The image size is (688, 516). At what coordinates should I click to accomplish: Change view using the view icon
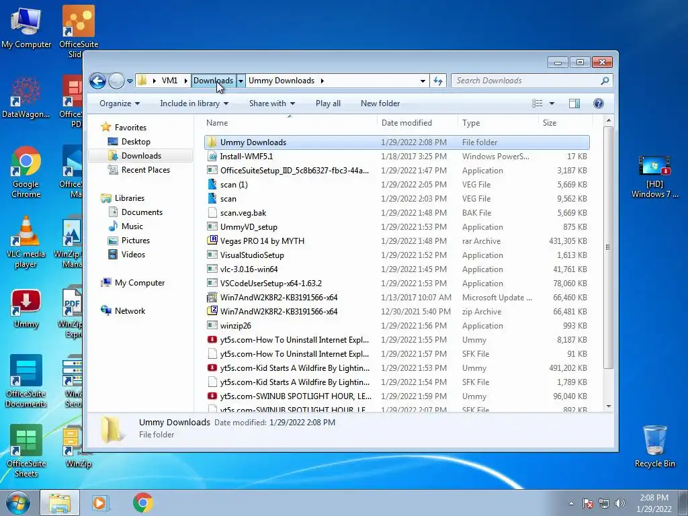point(537,103)
